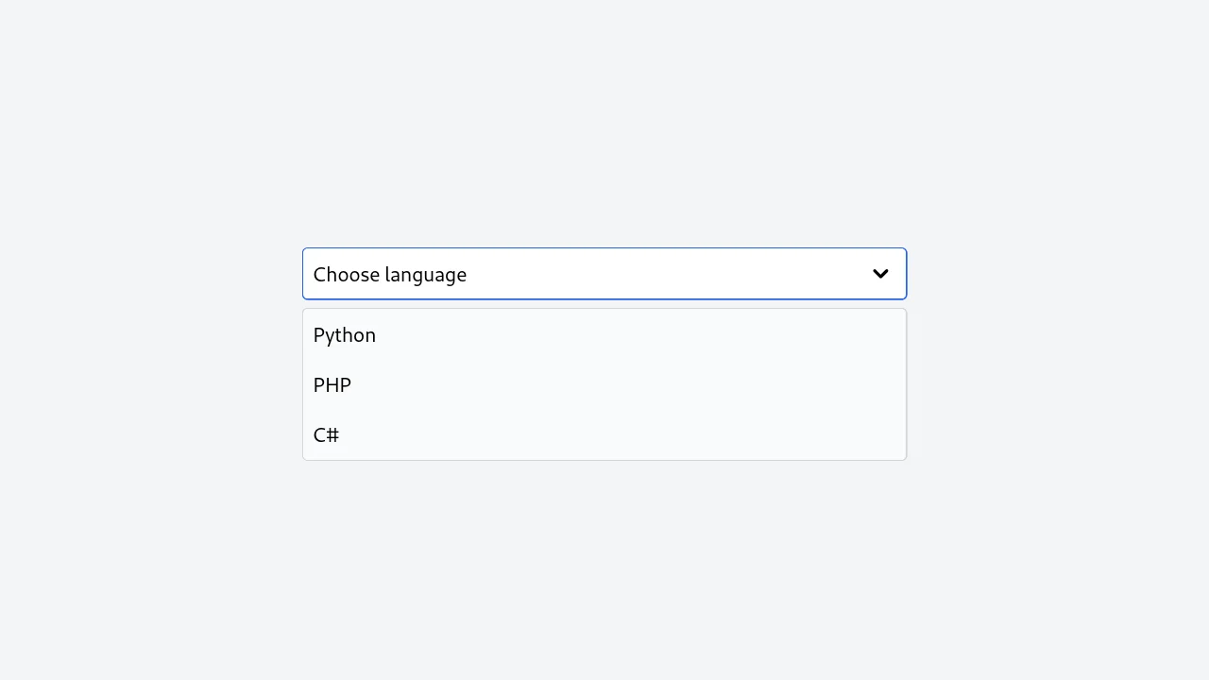Click the down-arrow icon beside Choose language
The height and width of the screenshot is (680, 1209).
[880, 274]
